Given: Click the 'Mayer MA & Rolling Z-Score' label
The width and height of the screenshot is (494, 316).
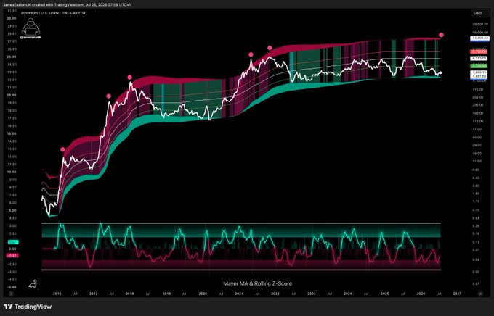Looking at the screenshot, I should 257,283.
